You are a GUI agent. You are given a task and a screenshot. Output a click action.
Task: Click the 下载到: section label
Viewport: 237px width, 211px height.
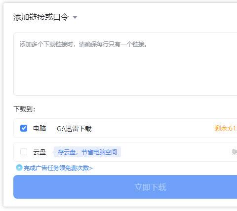(24, 109)
